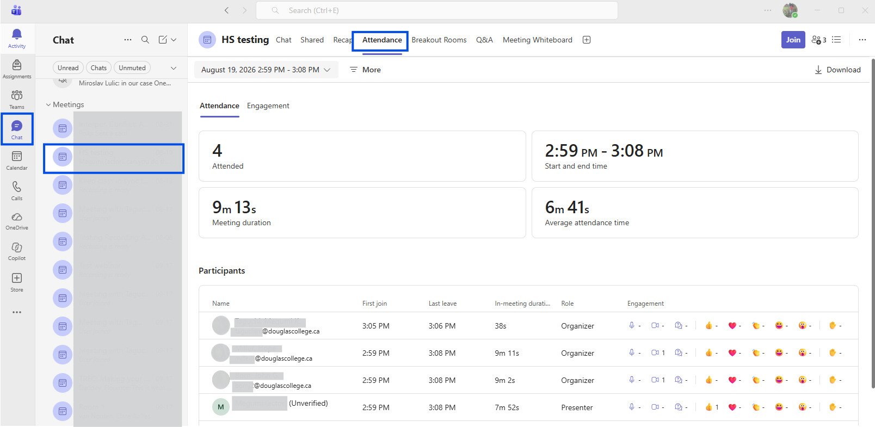
Task: Switch to the Breakout Rooms tab
Action: [439, 40]
